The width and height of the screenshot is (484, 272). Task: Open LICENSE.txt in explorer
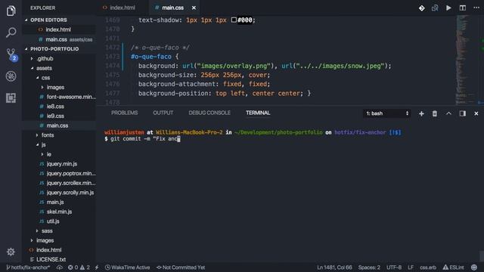click(x=51, y=259)
